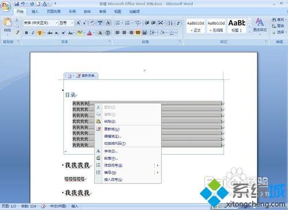Apply distributed alignment
Screen dimensions: 288x210
[145, 33]
